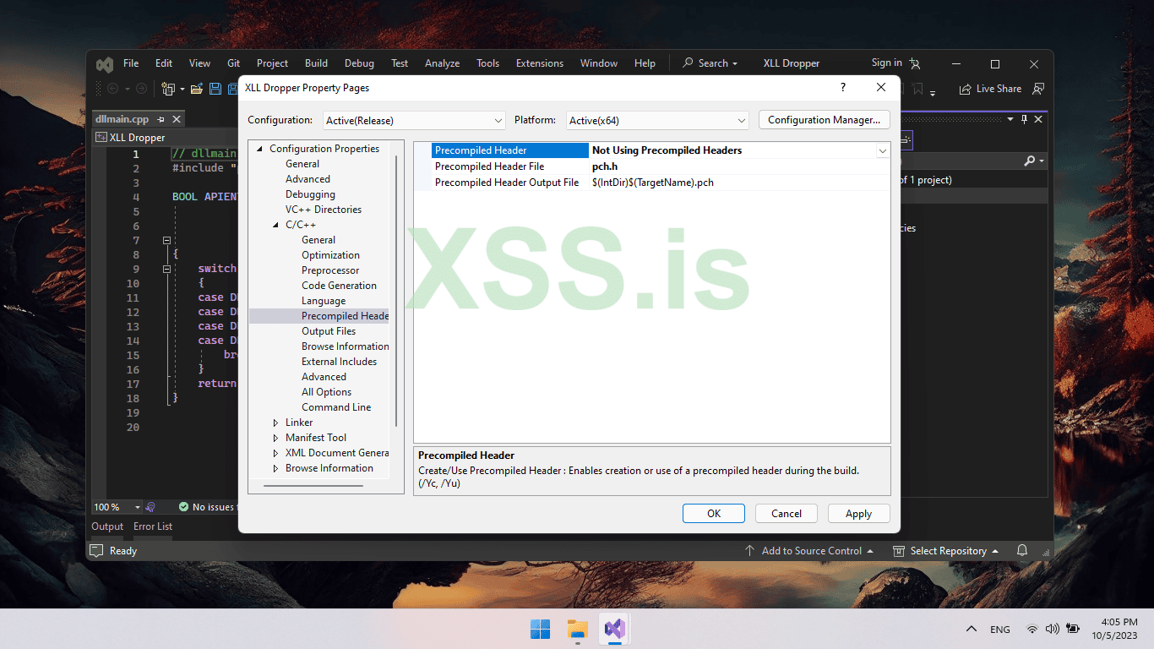1154x649 pixels.
Task: Expand the Linker tree node
Action: 276,423
